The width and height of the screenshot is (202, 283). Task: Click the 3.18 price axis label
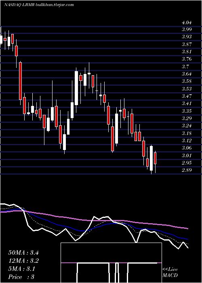(x=187, y=133)
